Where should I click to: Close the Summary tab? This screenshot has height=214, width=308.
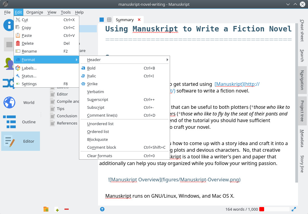(139, 20)
